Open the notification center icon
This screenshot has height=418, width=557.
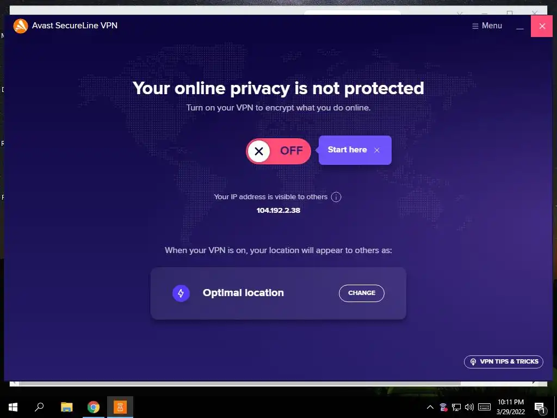pos(540,408)
